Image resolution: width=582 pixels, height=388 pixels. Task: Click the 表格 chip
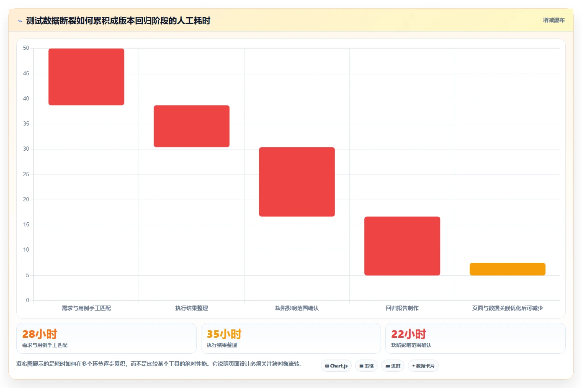point(366,366)
